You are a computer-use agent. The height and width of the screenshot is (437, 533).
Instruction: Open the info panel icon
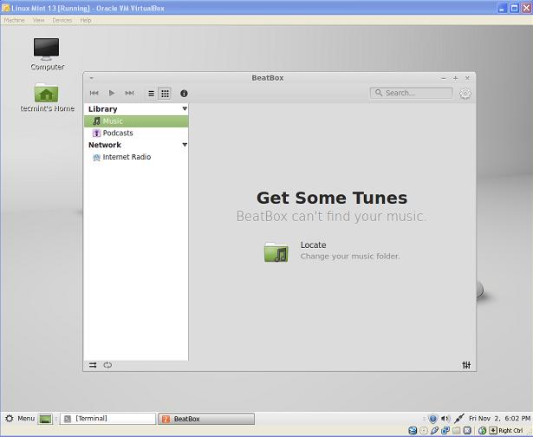click(x=184, y=93)
